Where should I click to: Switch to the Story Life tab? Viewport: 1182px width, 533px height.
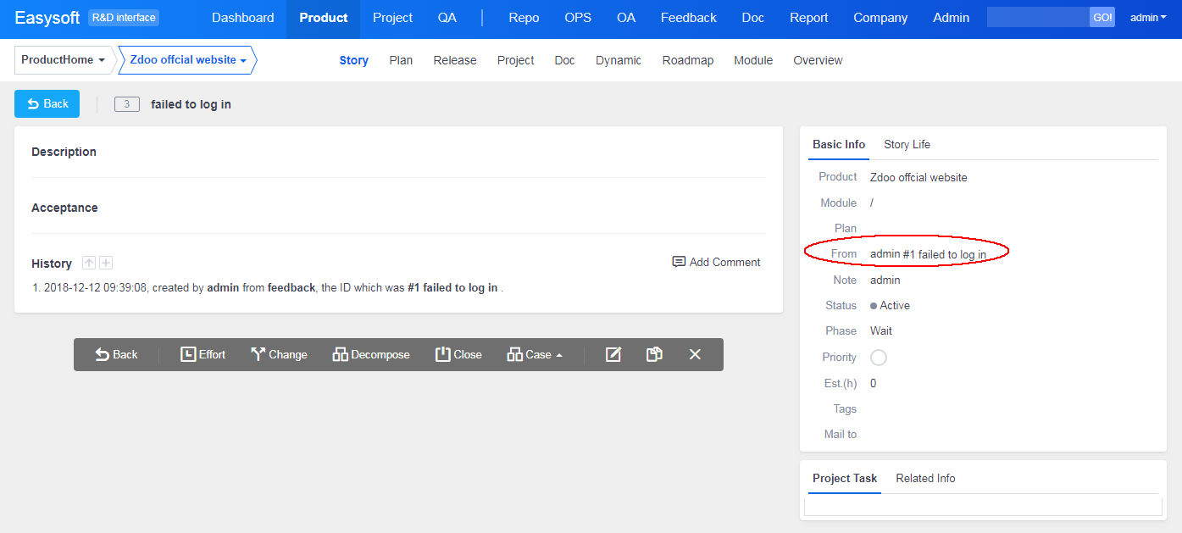pyautogui.click(x=907, y=144)
